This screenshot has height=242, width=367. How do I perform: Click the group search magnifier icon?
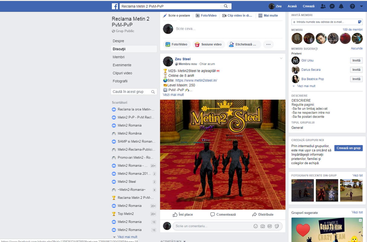[153, 92]
